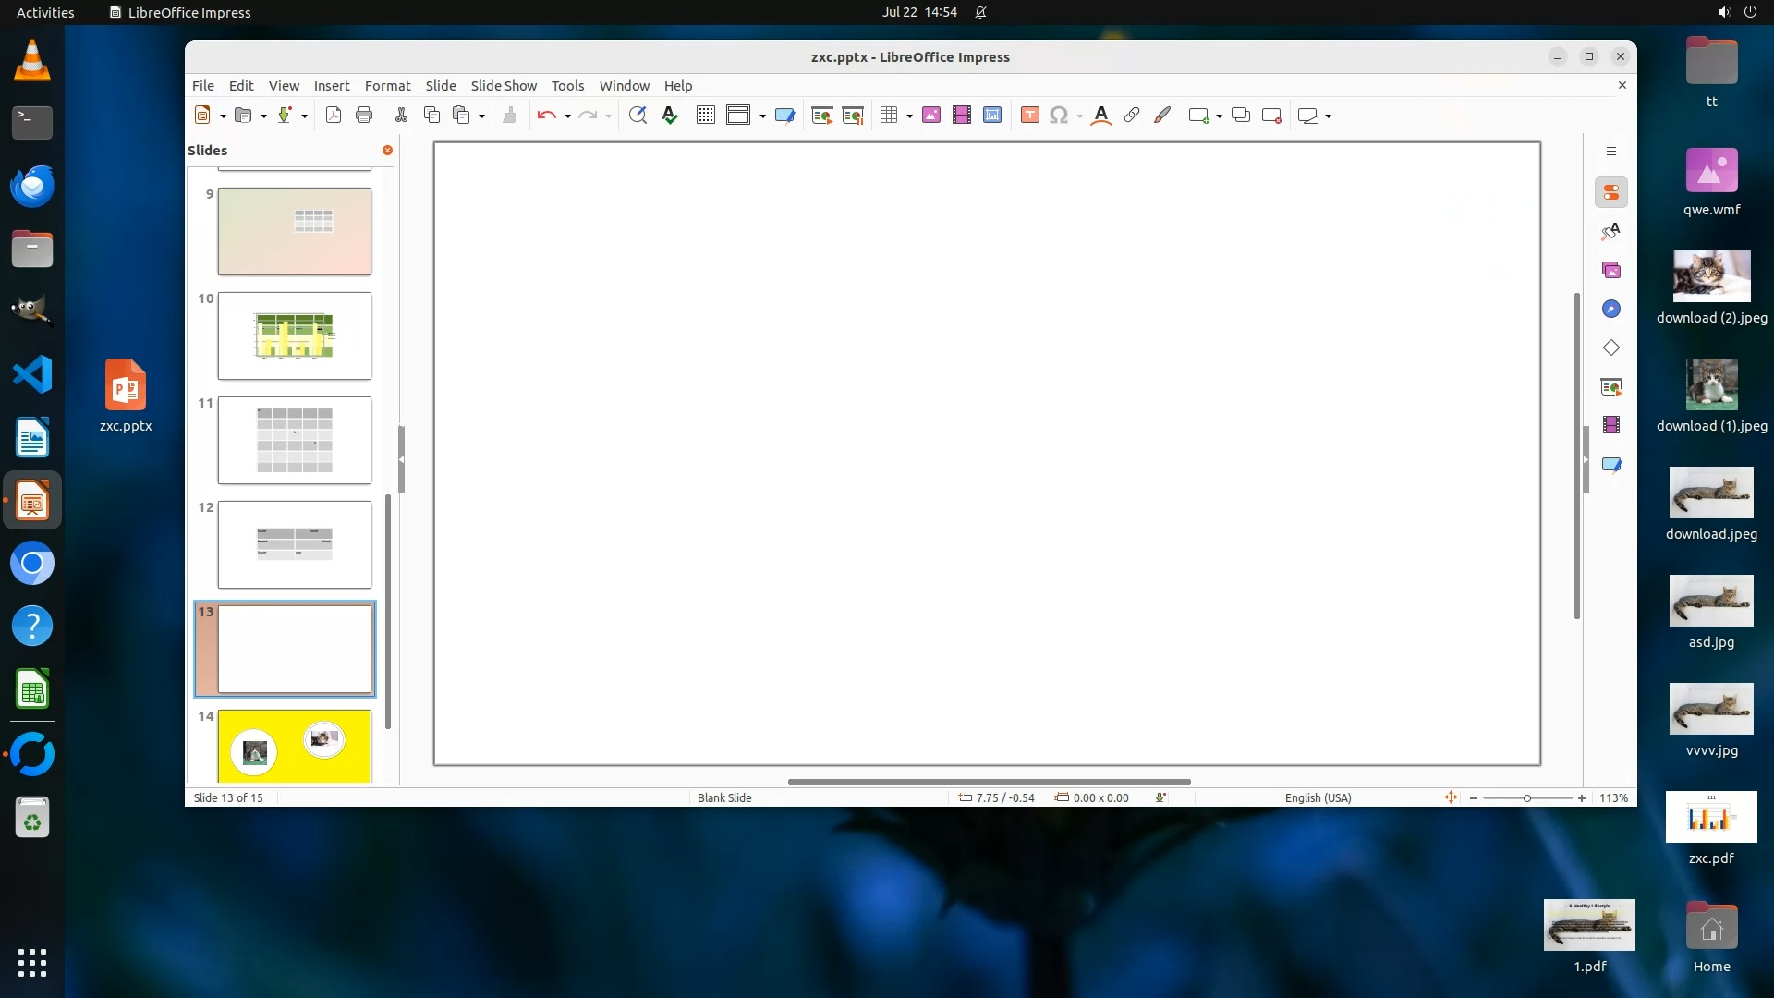Expand the Insert Table dropdown arrow
This screenshot has height=998, width=1774.
click(x=910, y=116)
